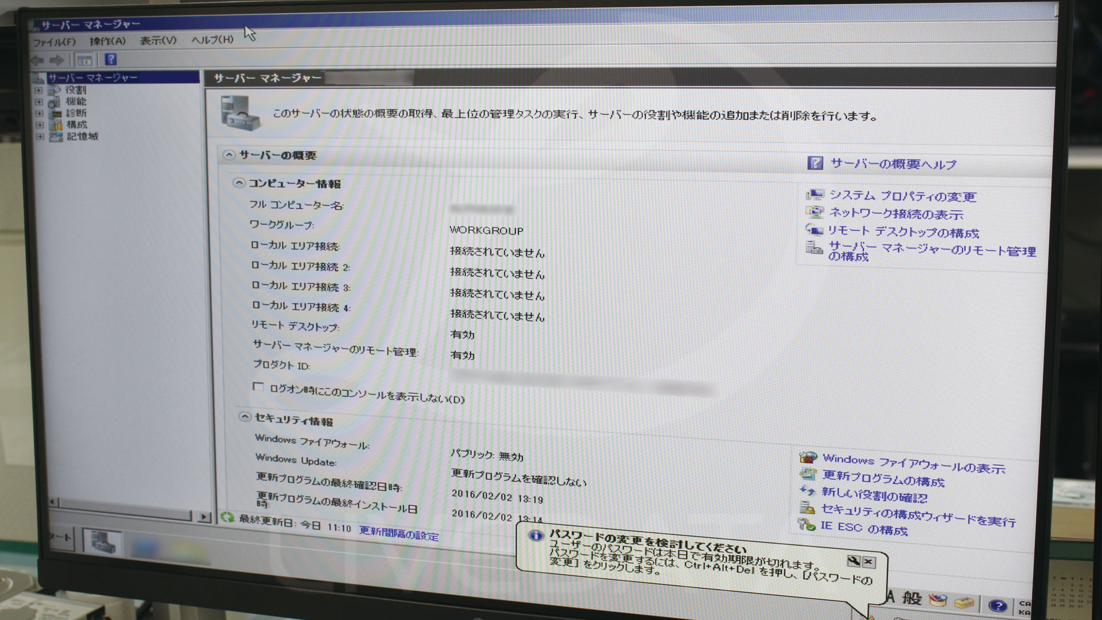Toggle ログオン時にこのコンソールを表示しない checkbox
The width and height of the screenshot is (1102, 620).
[x=258, y=386]
